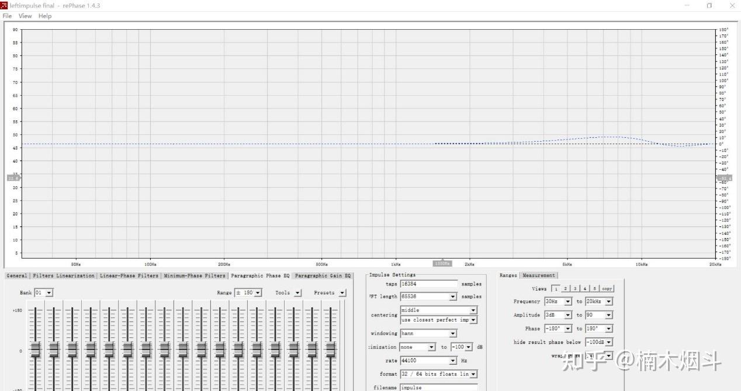Click the leftmost phase EQ slider handle
Screen dimensions: 741x391
(35, 350)
